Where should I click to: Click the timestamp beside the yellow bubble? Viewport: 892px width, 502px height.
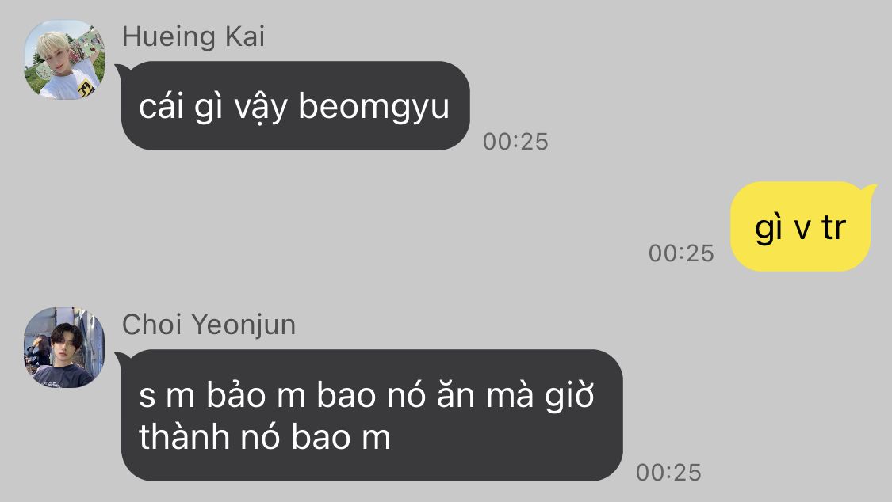[x=681, y=253]
